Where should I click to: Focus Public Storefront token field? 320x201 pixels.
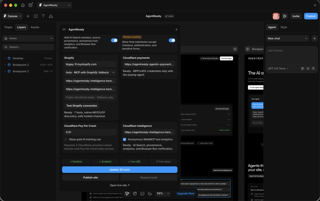click(90, 97)
